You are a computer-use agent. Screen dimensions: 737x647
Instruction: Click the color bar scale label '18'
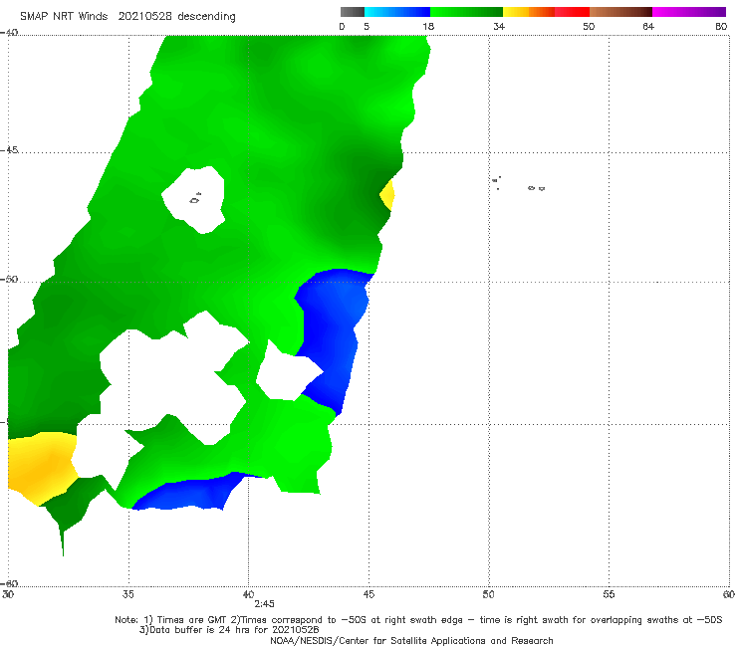(x=427, y=27)
